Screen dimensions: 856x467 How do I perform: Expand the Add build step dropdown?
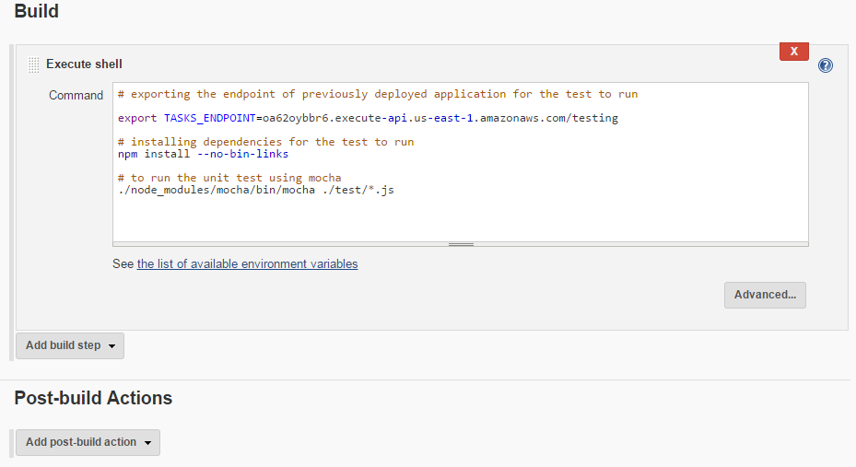click(70, 345)
